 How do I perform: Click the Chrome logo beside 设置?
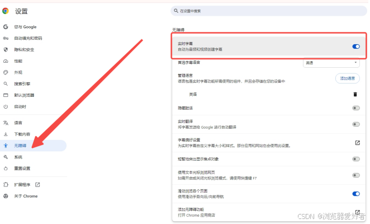point(6,11)
